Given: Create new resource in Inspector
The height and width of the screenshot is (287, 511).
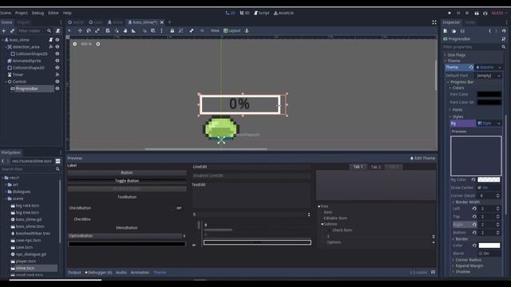Looking at the screenshot, I should 446,31.
